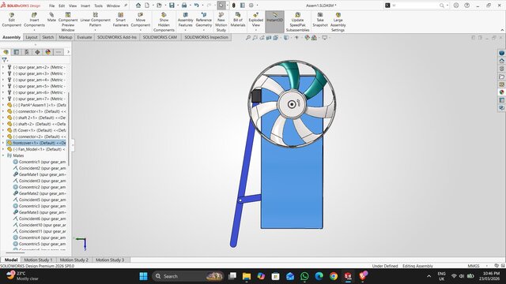Toggle the Instant3D mode
Screen dimensions: 506x284
[x=274, y=21]
